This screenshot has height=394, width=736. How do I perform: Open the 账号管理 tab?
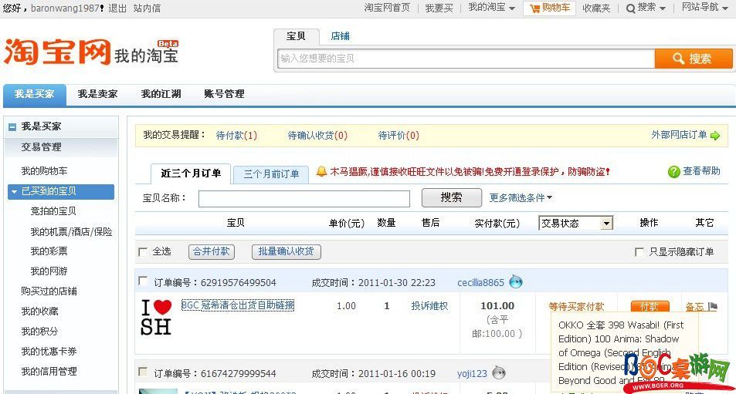point(225,94)
